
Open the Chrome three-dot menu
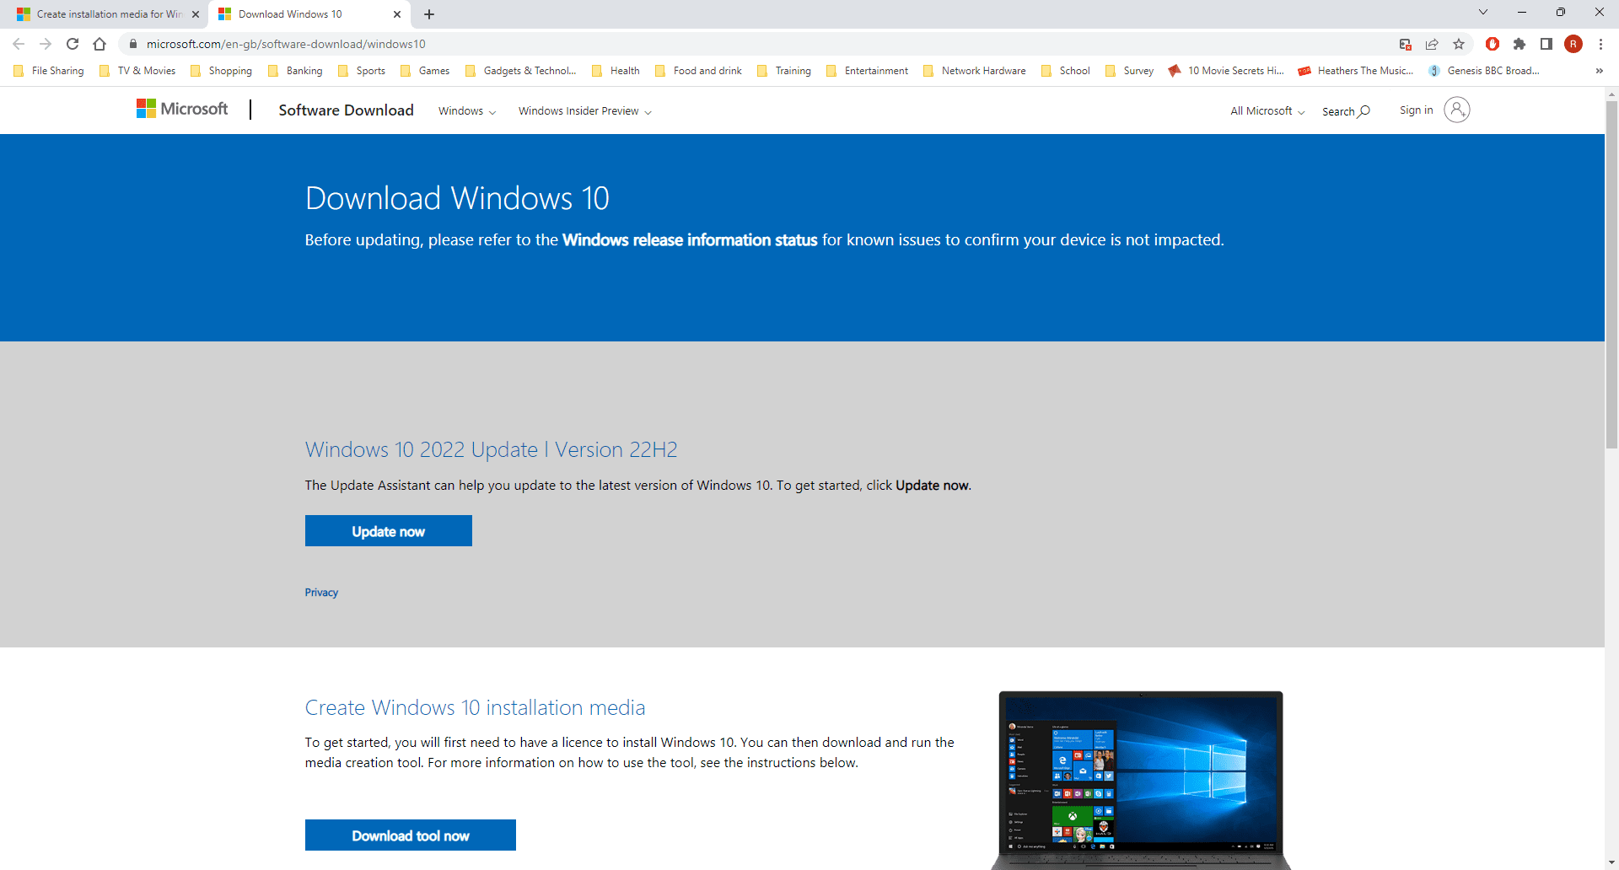[1600, 44]
